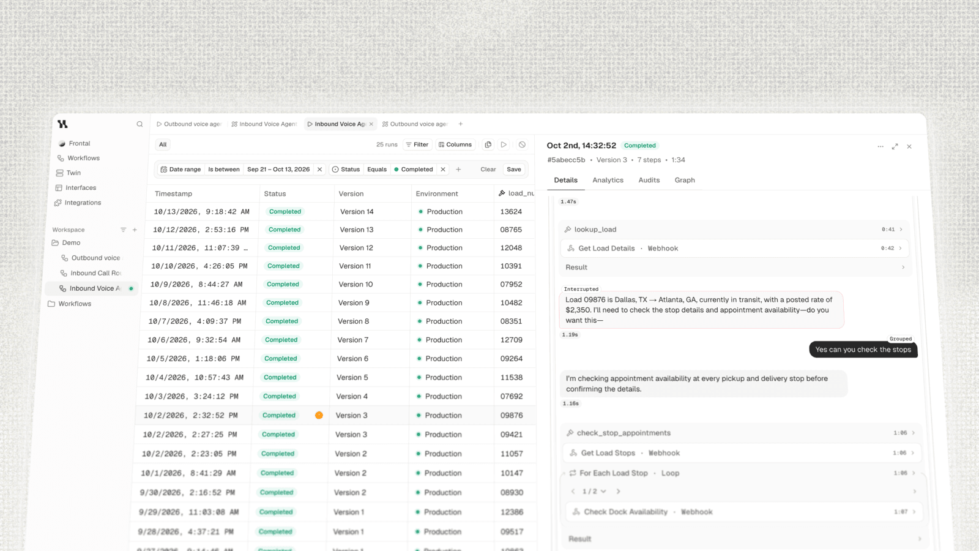The image size is (979, 551).
Task: Open the Columns chooser
Action: 455,144
